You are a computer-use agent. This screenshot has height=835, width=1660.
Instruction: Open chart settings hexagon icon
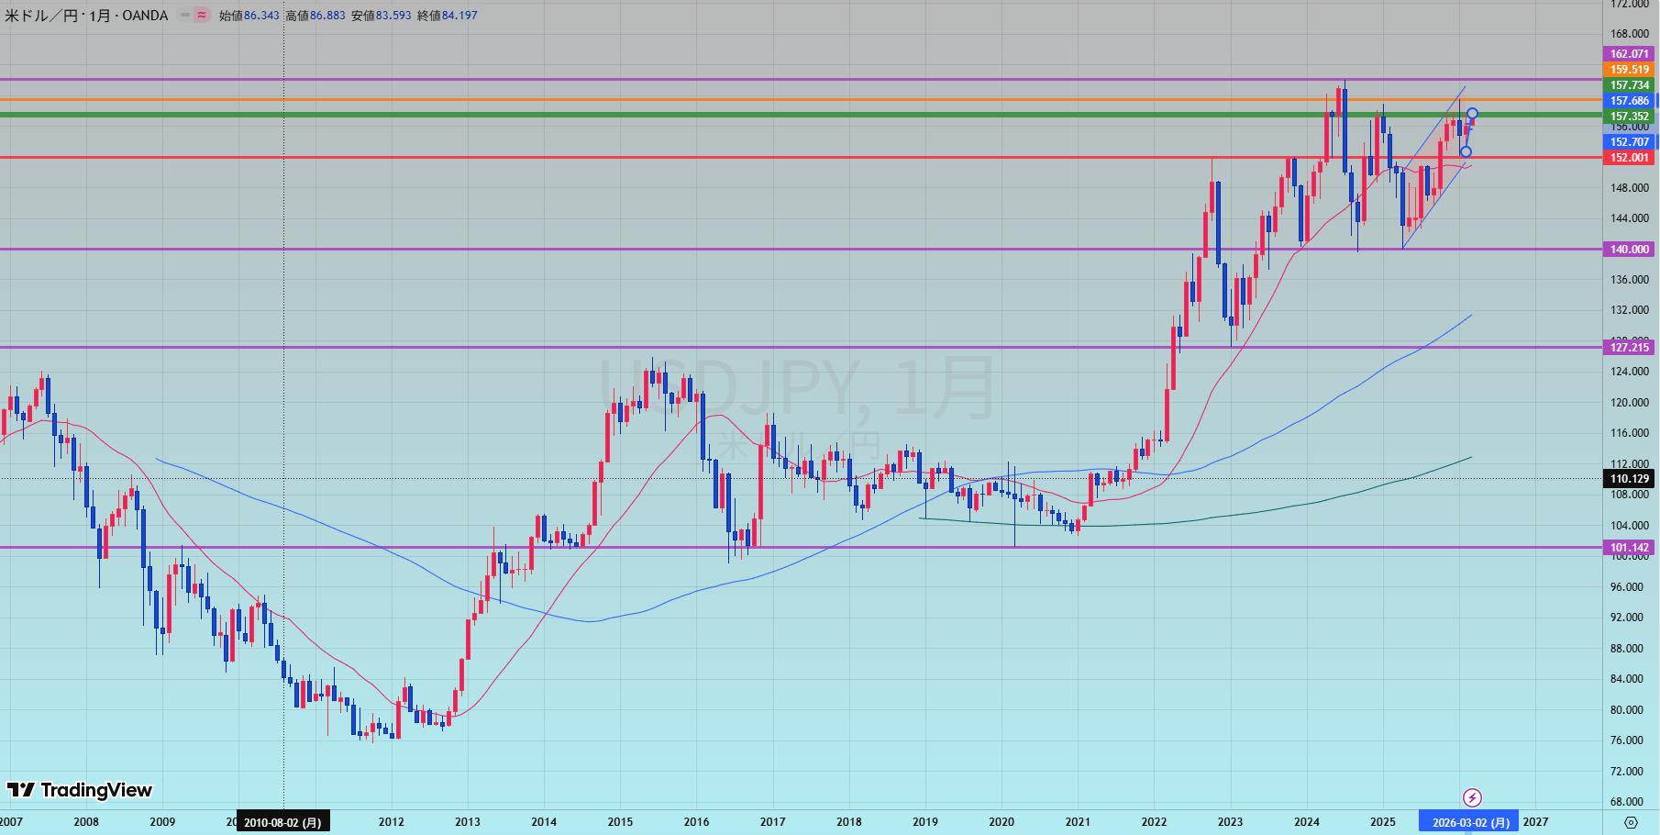[1631, 822]
